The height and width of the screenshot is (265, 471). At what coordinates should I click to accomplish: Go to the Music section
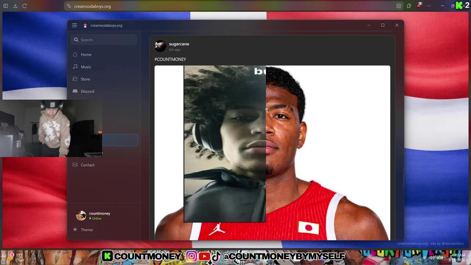[x=86, y=67]
